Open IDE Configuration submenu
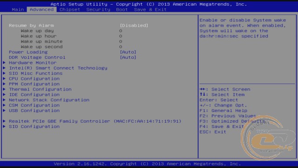The image size is (298, 168). [34, 95]
